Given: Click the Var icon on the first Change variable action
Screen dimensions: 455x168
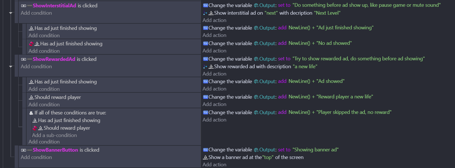Looking at the screenshot, I should [x=205, y=5].
